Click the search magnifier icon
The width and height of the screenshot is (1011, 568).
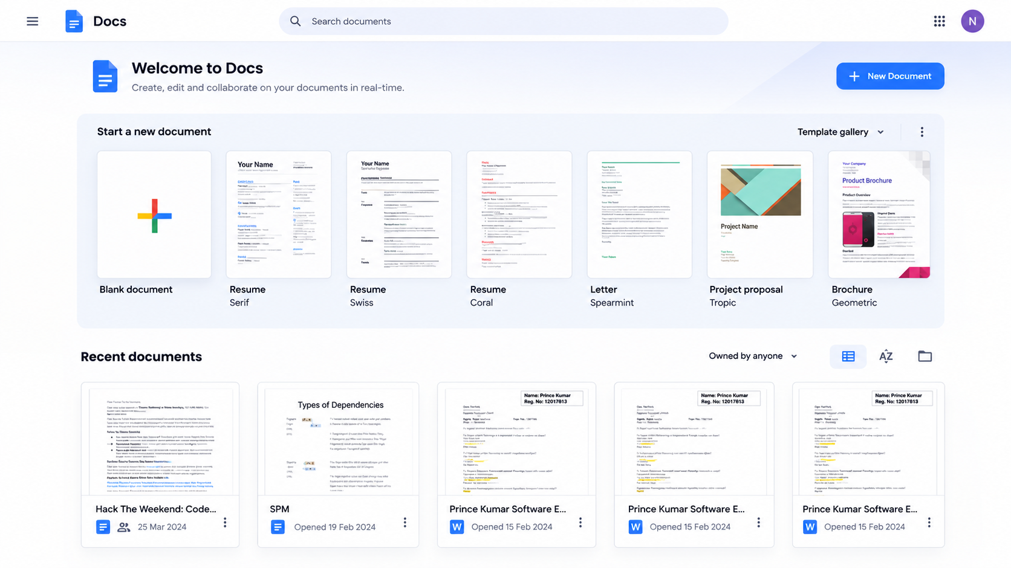(295, 21)
